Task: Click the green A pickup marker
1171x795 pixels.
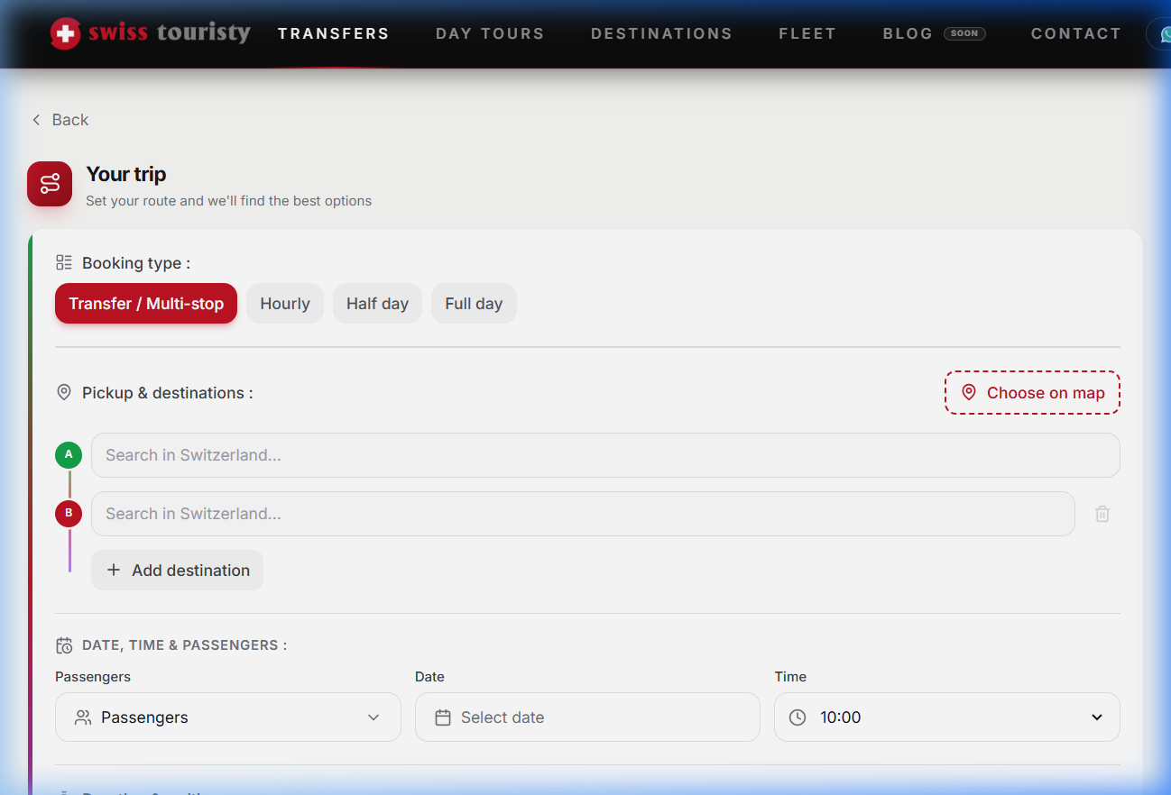Action: point(69,455)
